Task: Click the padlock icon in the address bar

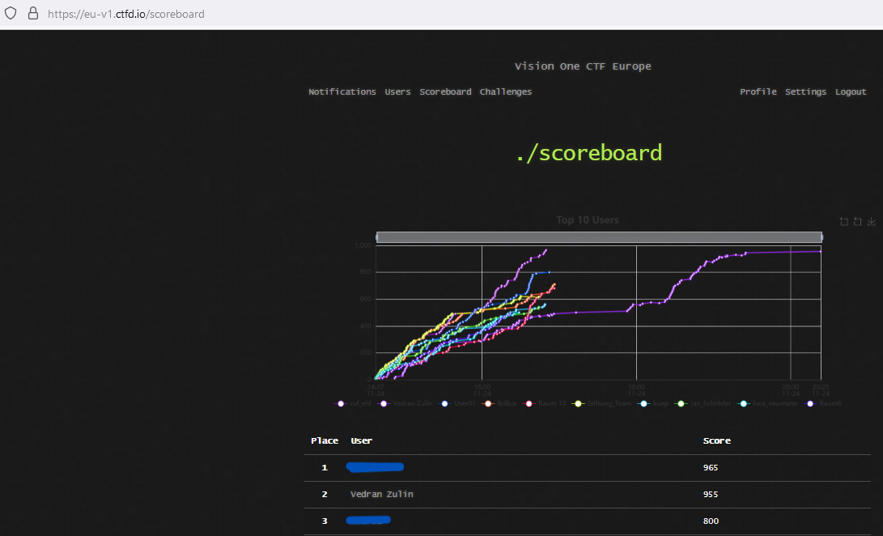Action: click(32, 13)
